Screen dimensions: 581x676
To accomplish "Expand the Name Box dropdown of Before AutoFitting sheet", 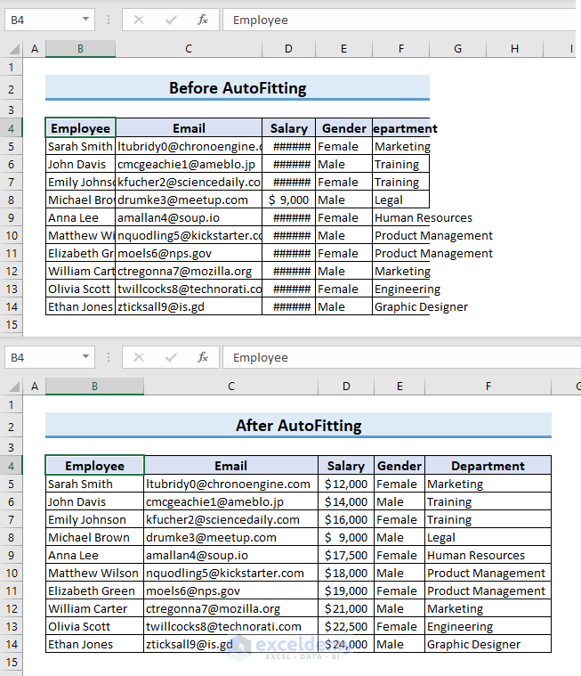I will (85, 20).
